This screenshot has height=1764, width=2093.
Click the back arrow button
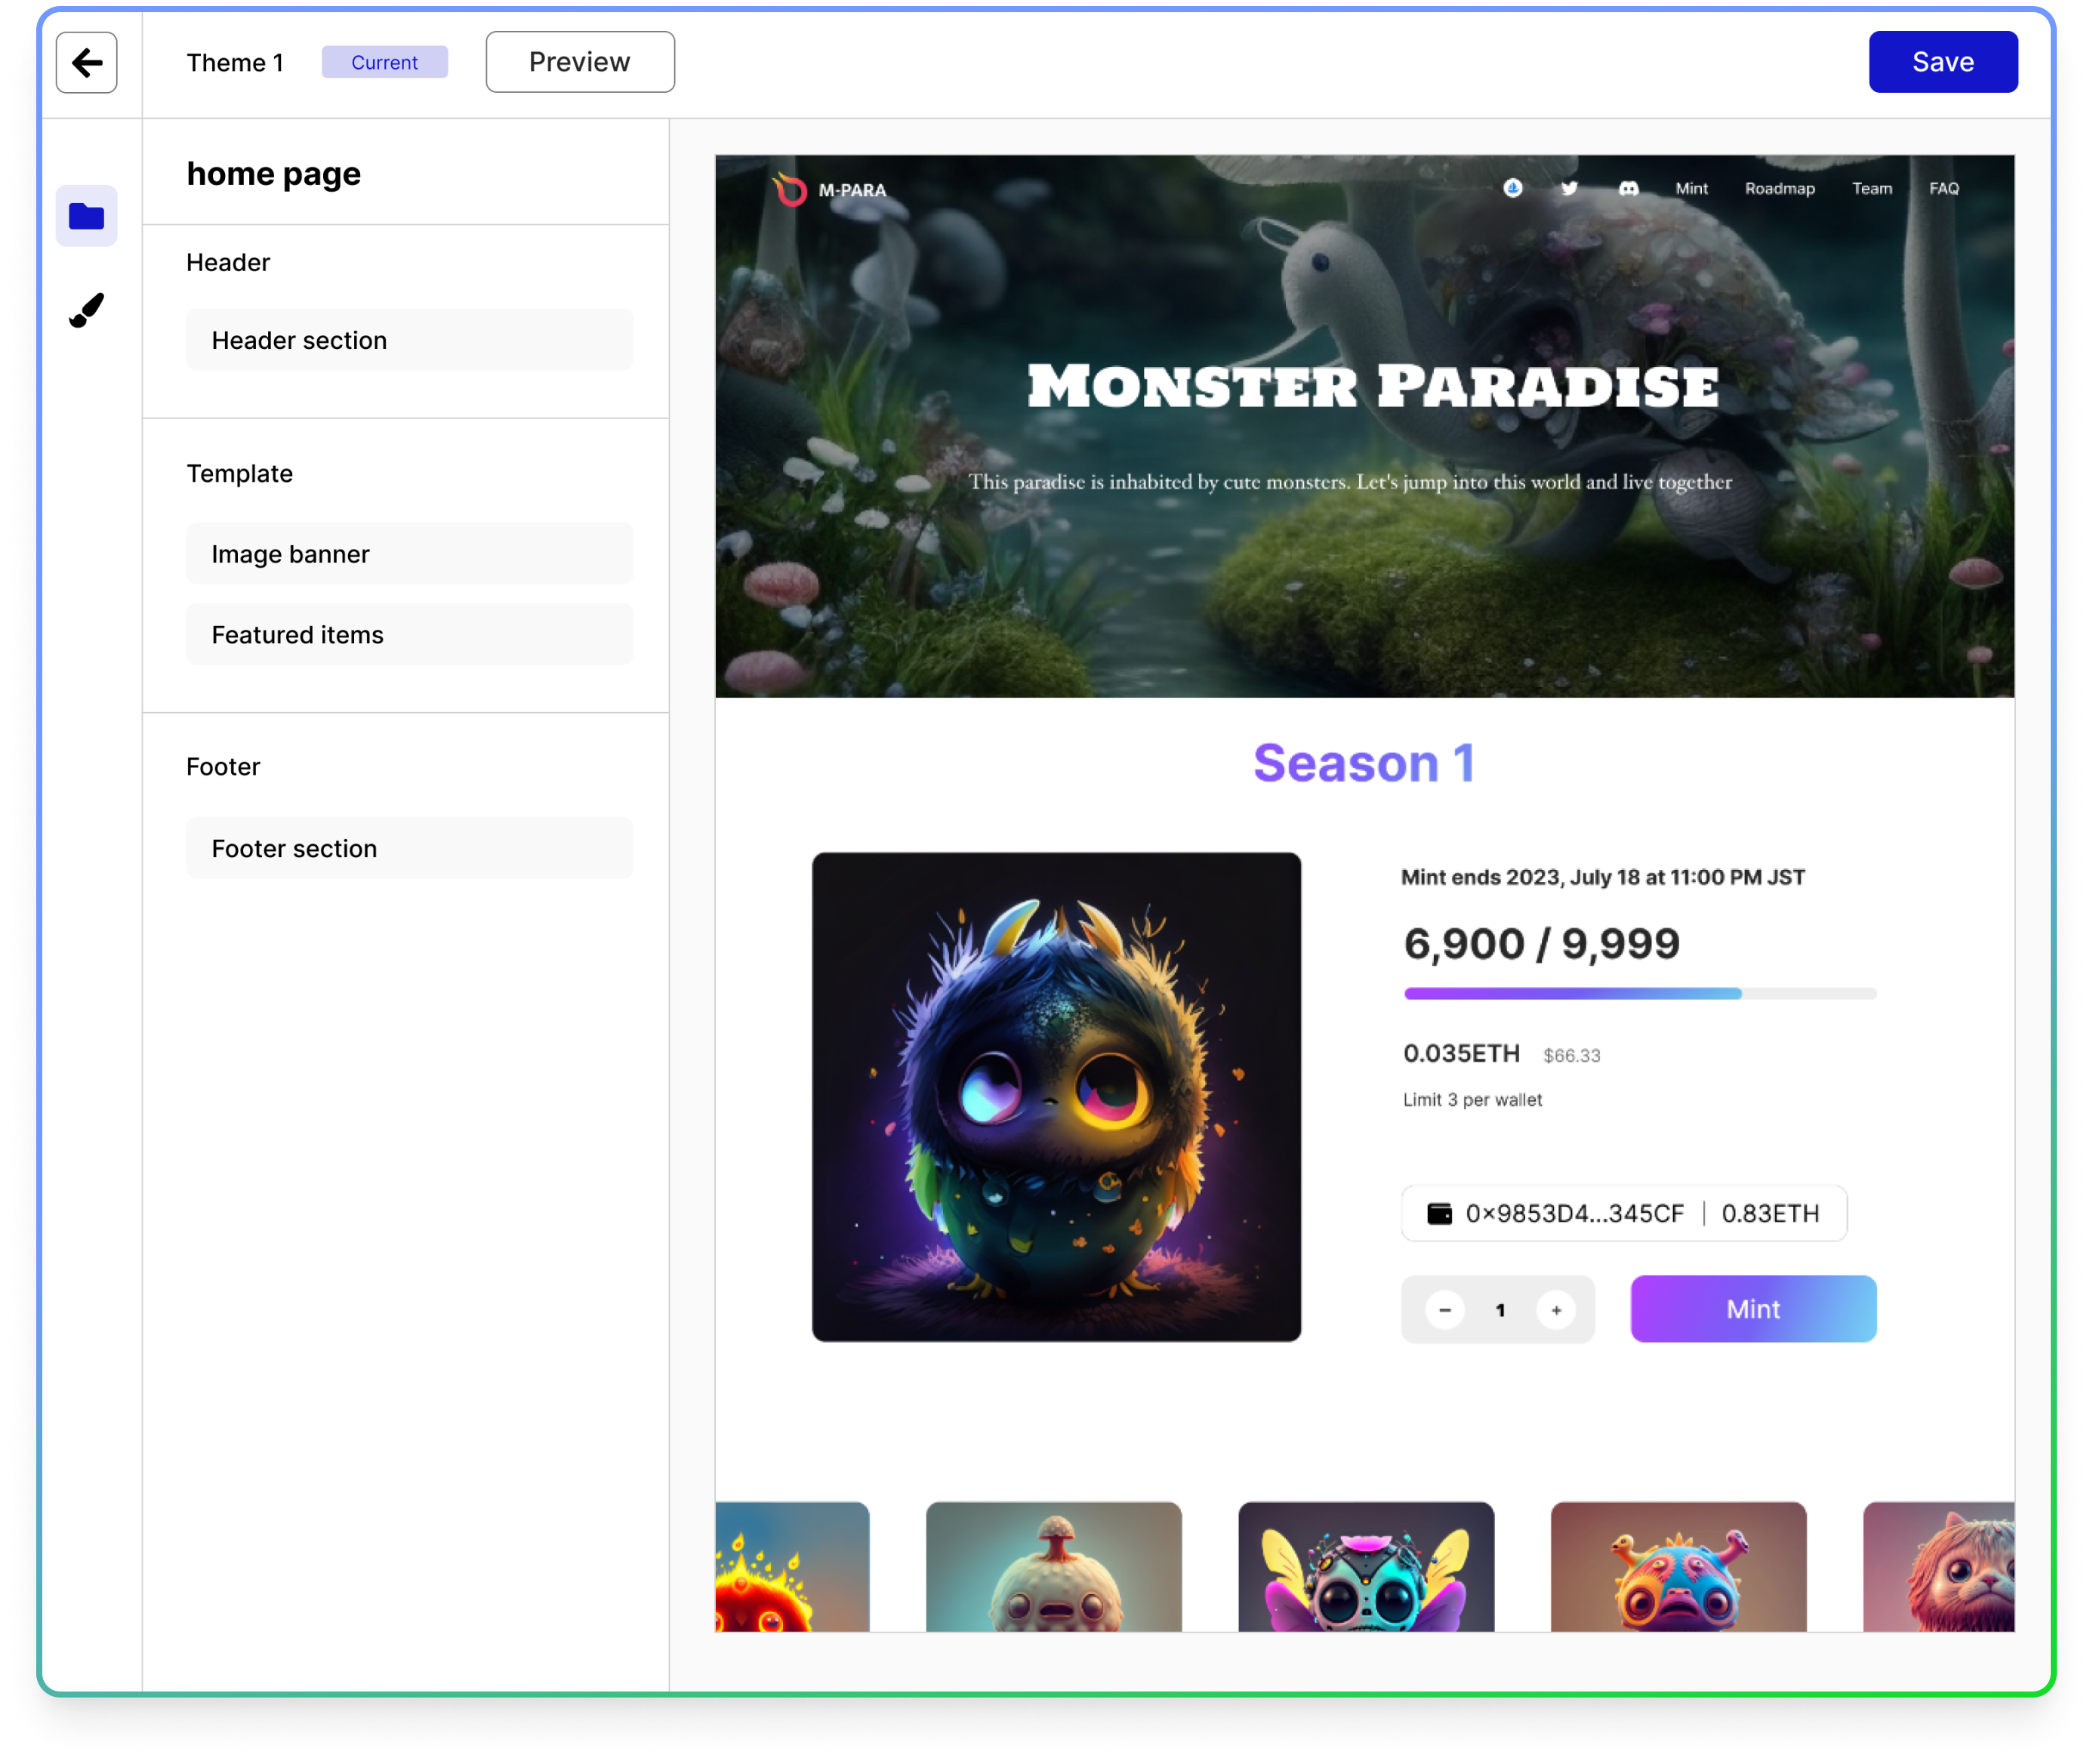[x=86, y=62]
